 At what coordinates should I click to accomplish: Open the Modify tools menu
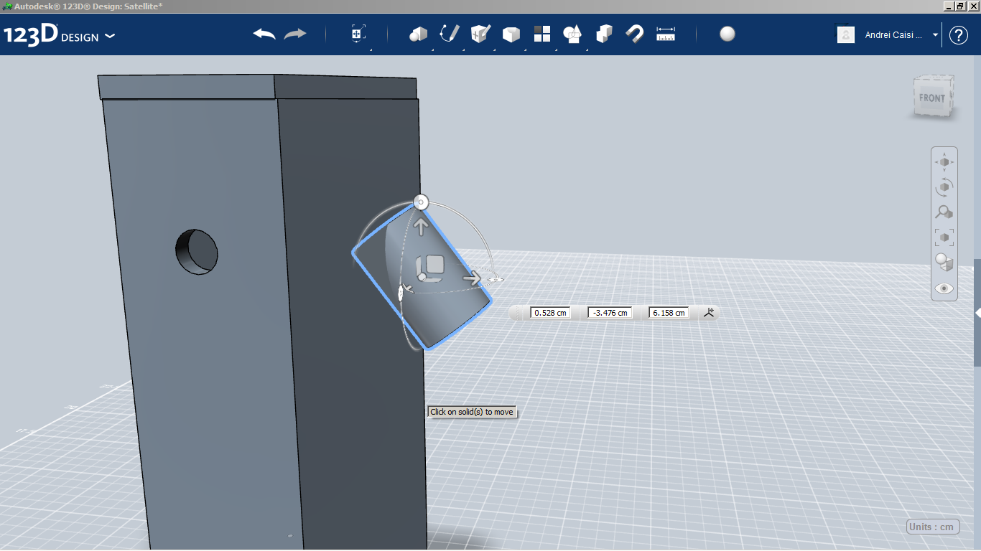tap(511, 34)
